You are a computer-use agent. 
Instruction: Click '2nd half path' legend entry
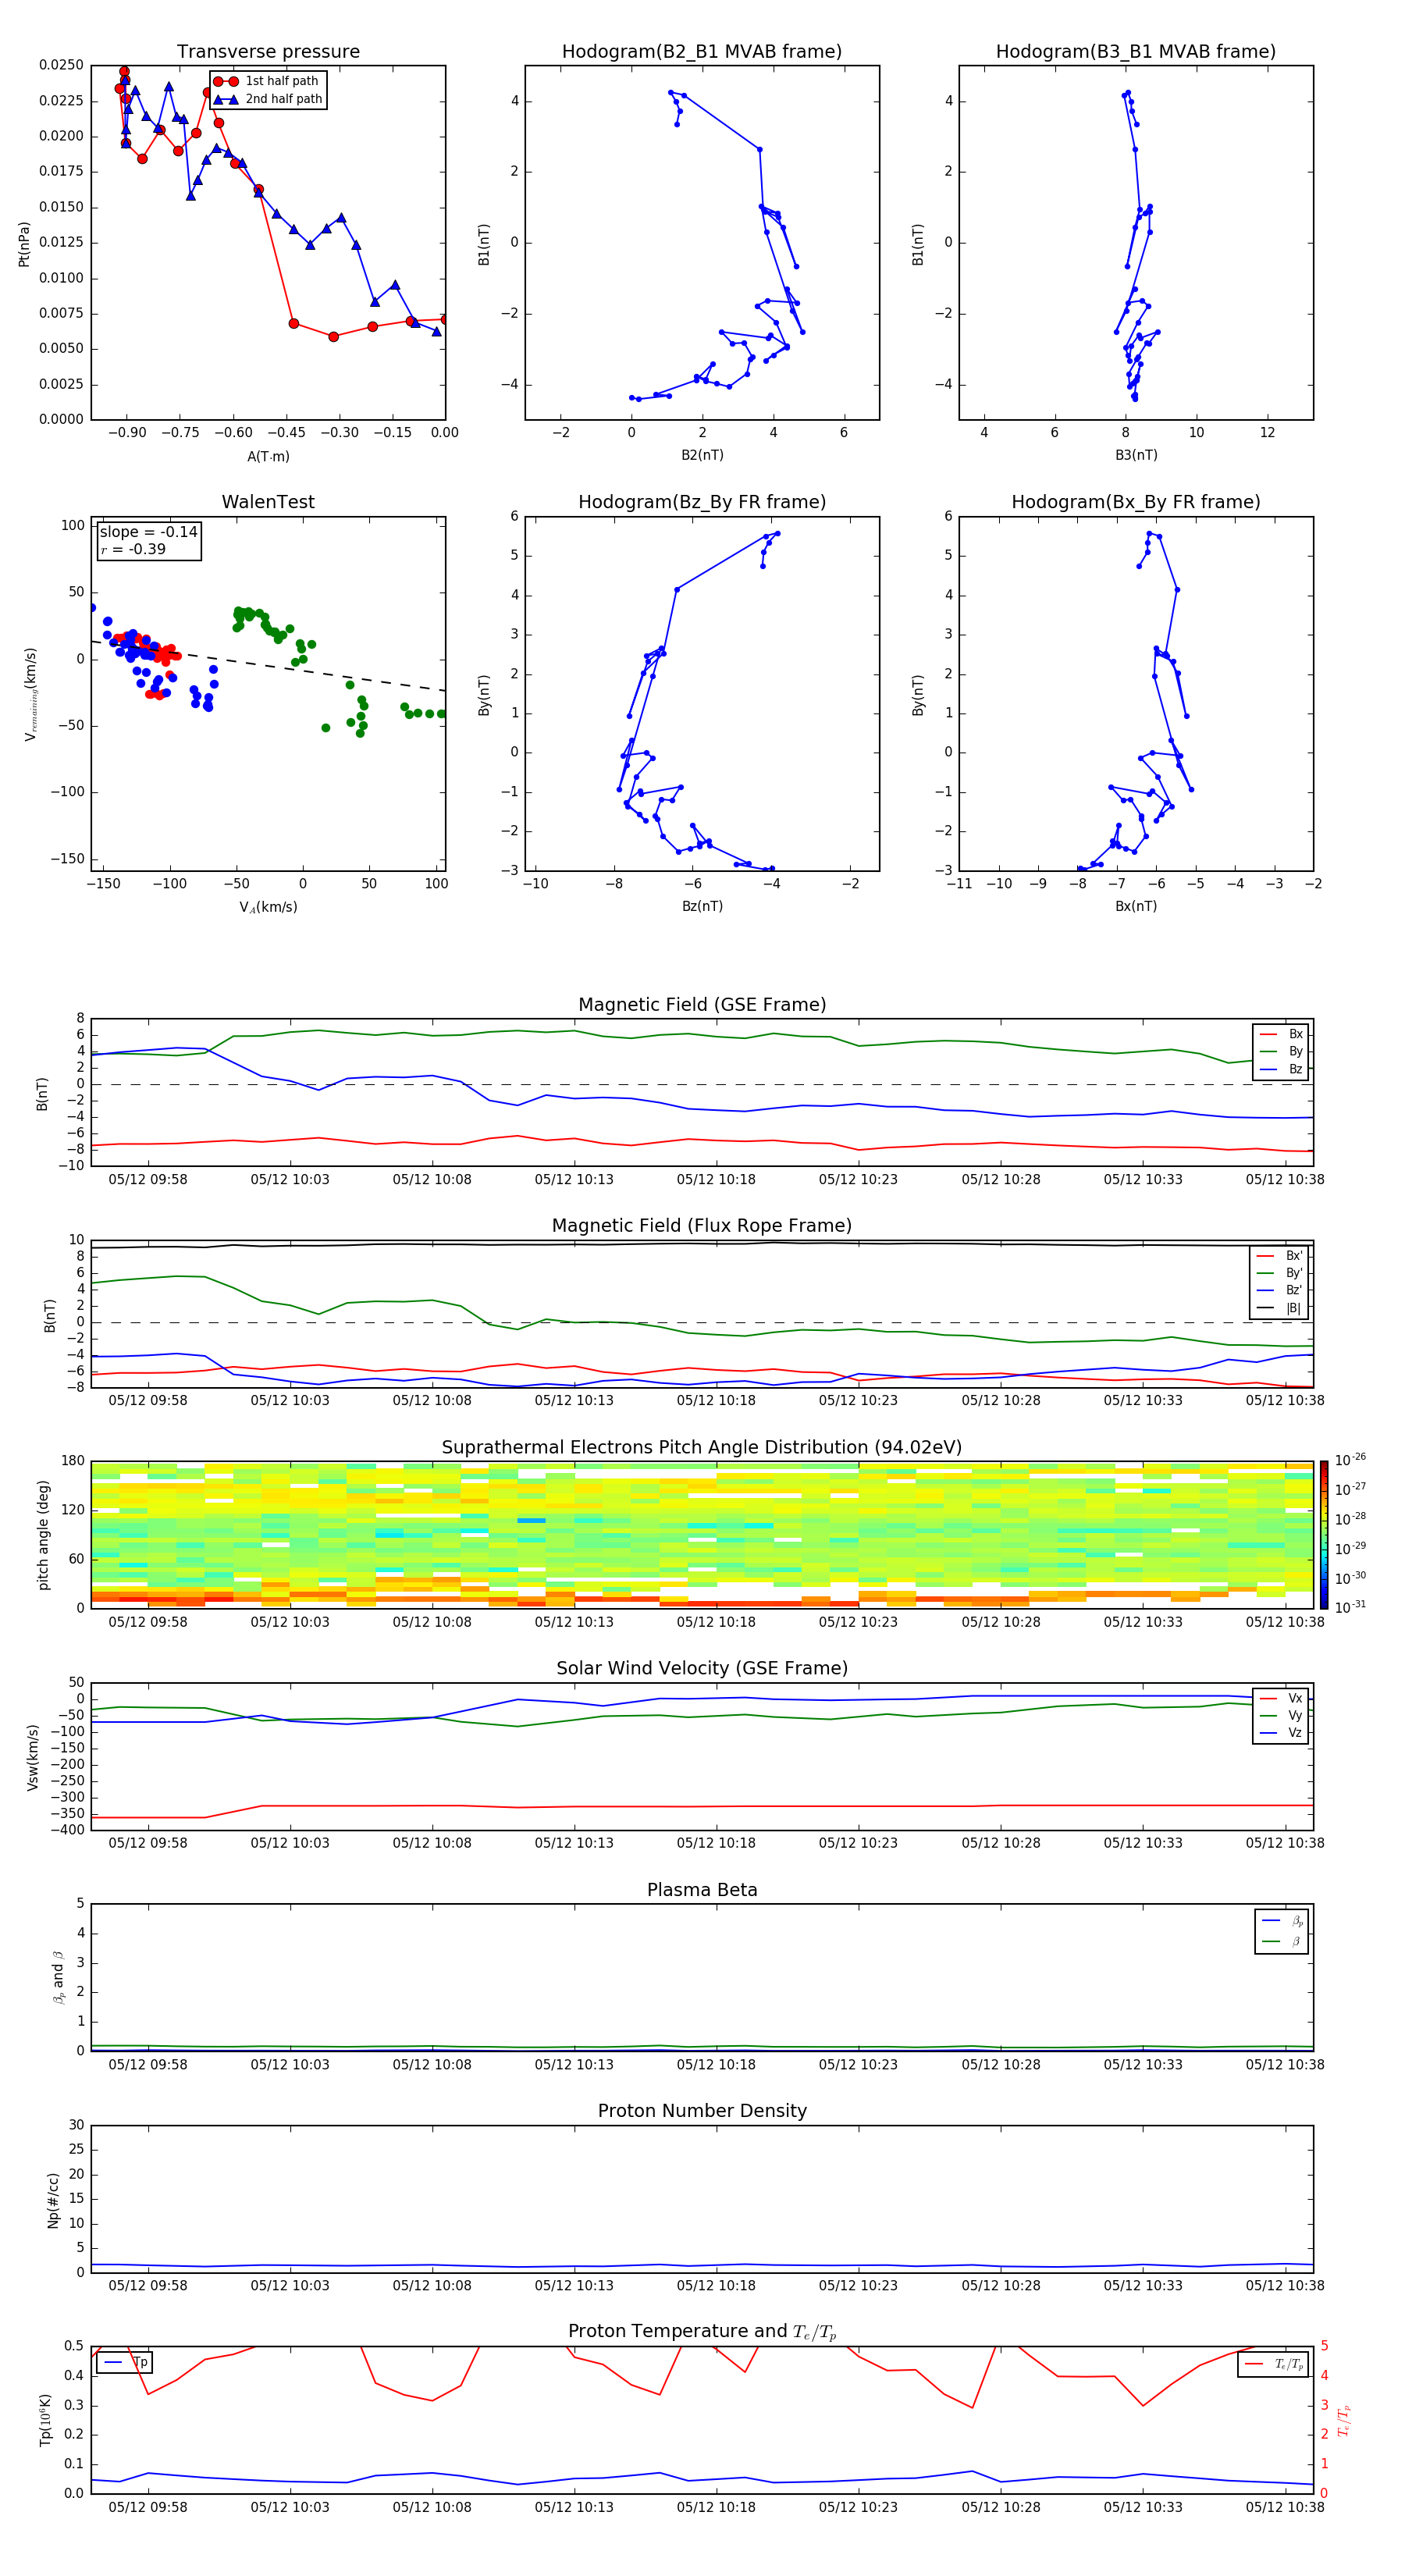coord(268,99)
